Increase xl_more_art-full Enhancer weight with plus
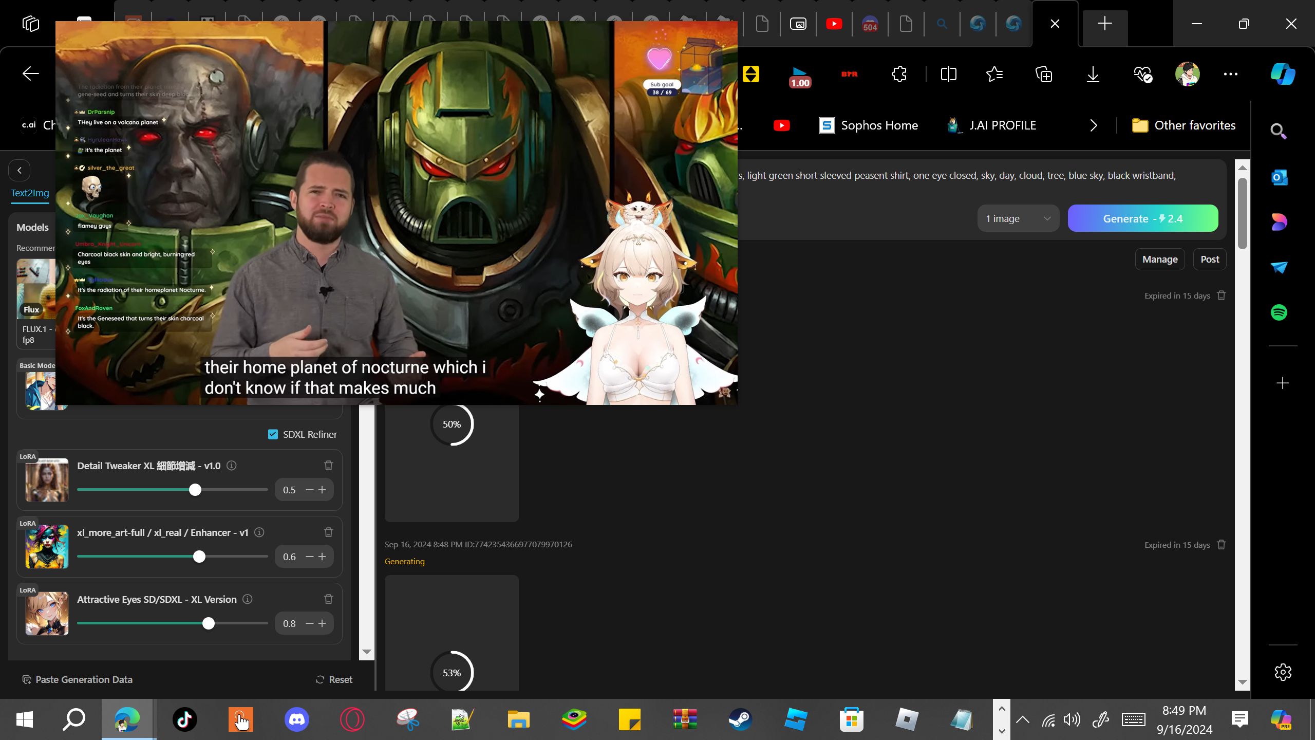1315x740 pixels. tap(322, 557)
